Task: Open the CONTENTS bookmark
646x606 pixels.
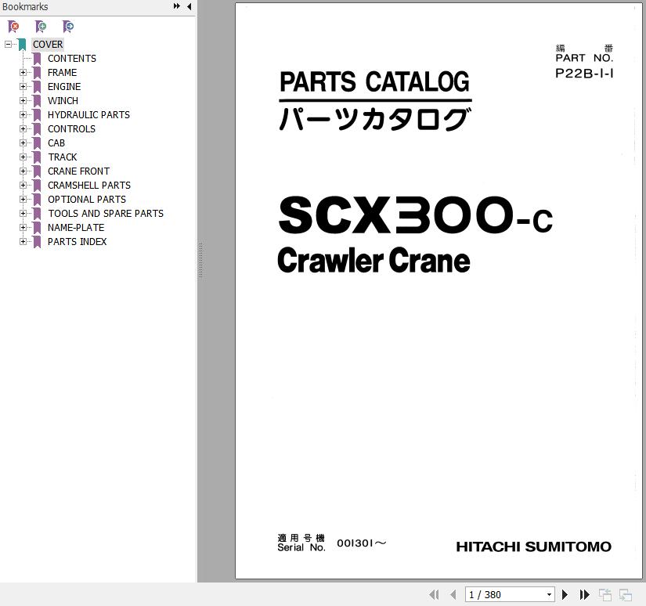Action: coord(72,59)
